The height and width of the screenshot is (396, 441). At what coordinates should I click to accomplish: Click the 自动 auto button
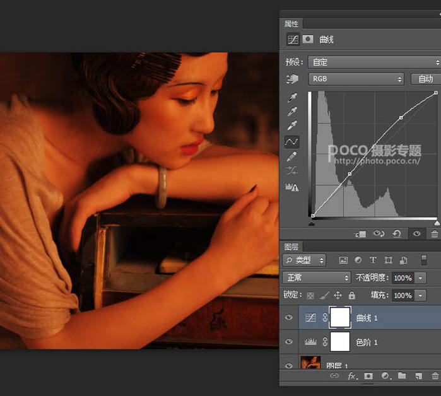pos(425,79)
